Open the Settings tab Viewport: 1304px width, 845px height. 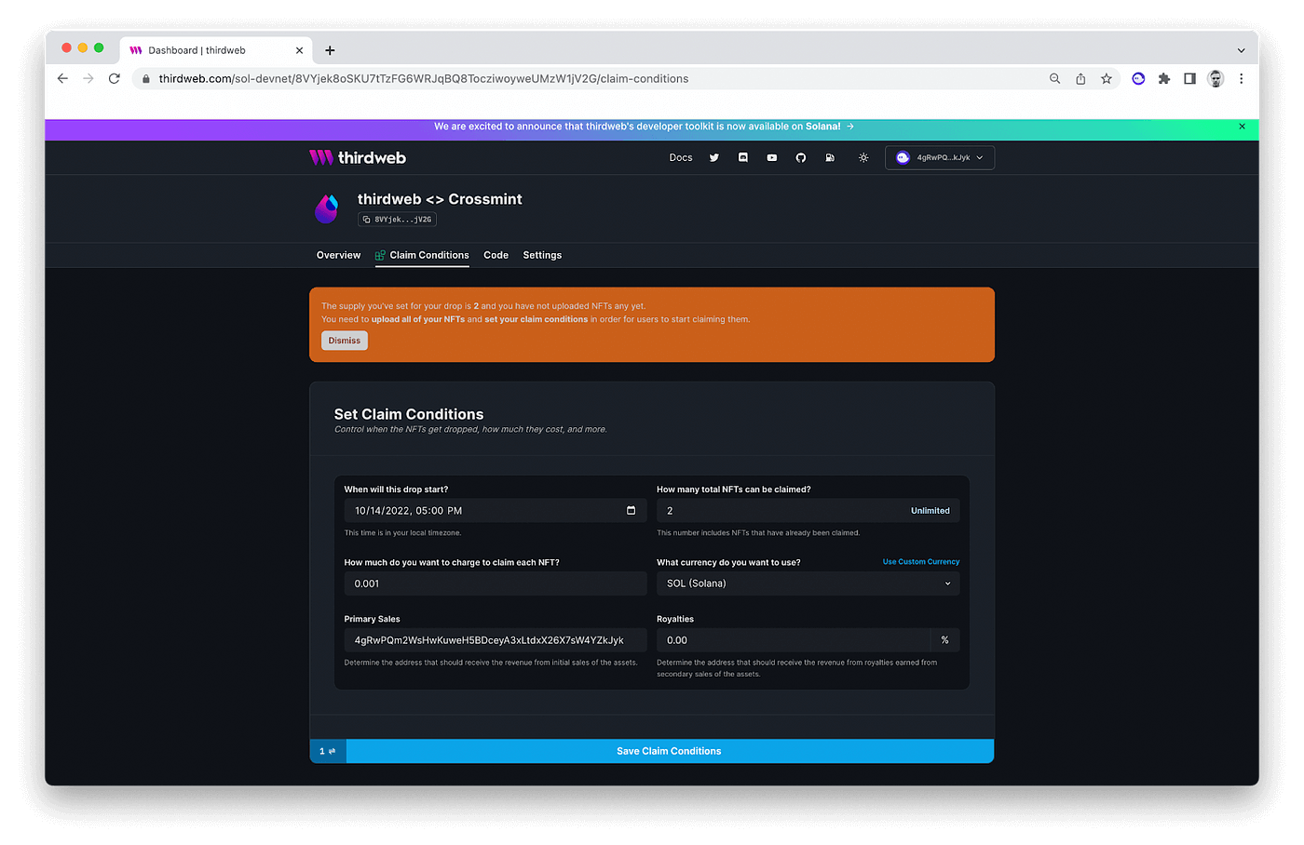point(542,255)
